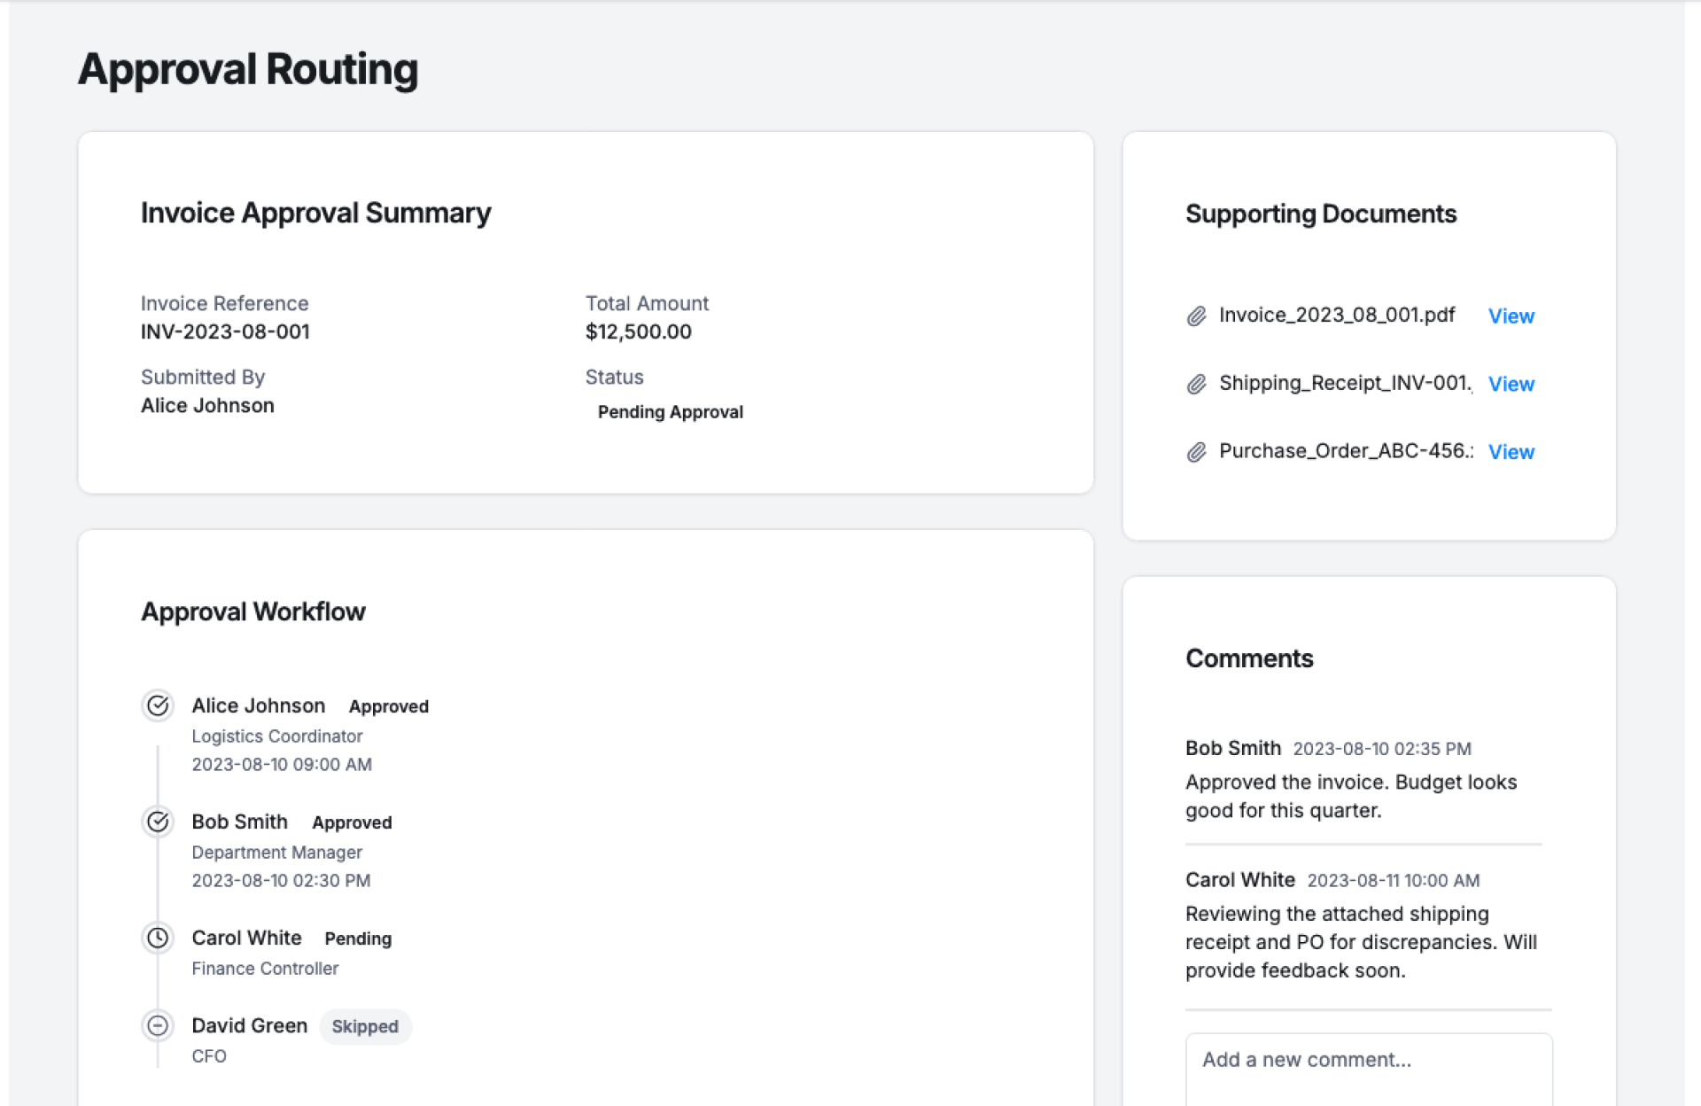Click Bob Smith's comment author name
Screen dimensions: 1701x1106
[x=1232, y=748]
